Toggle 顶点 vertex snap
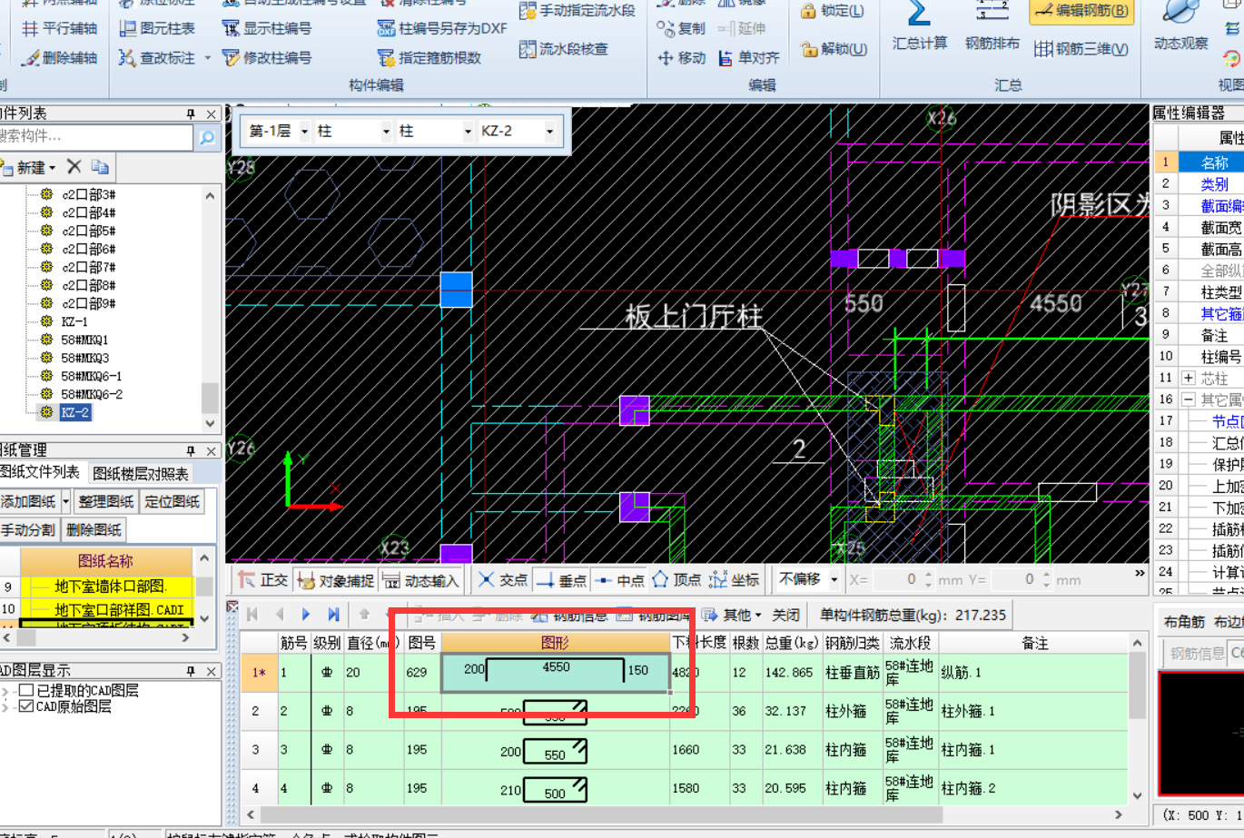Viewport: 1244px width, 838px height. (x=677, y=580)
